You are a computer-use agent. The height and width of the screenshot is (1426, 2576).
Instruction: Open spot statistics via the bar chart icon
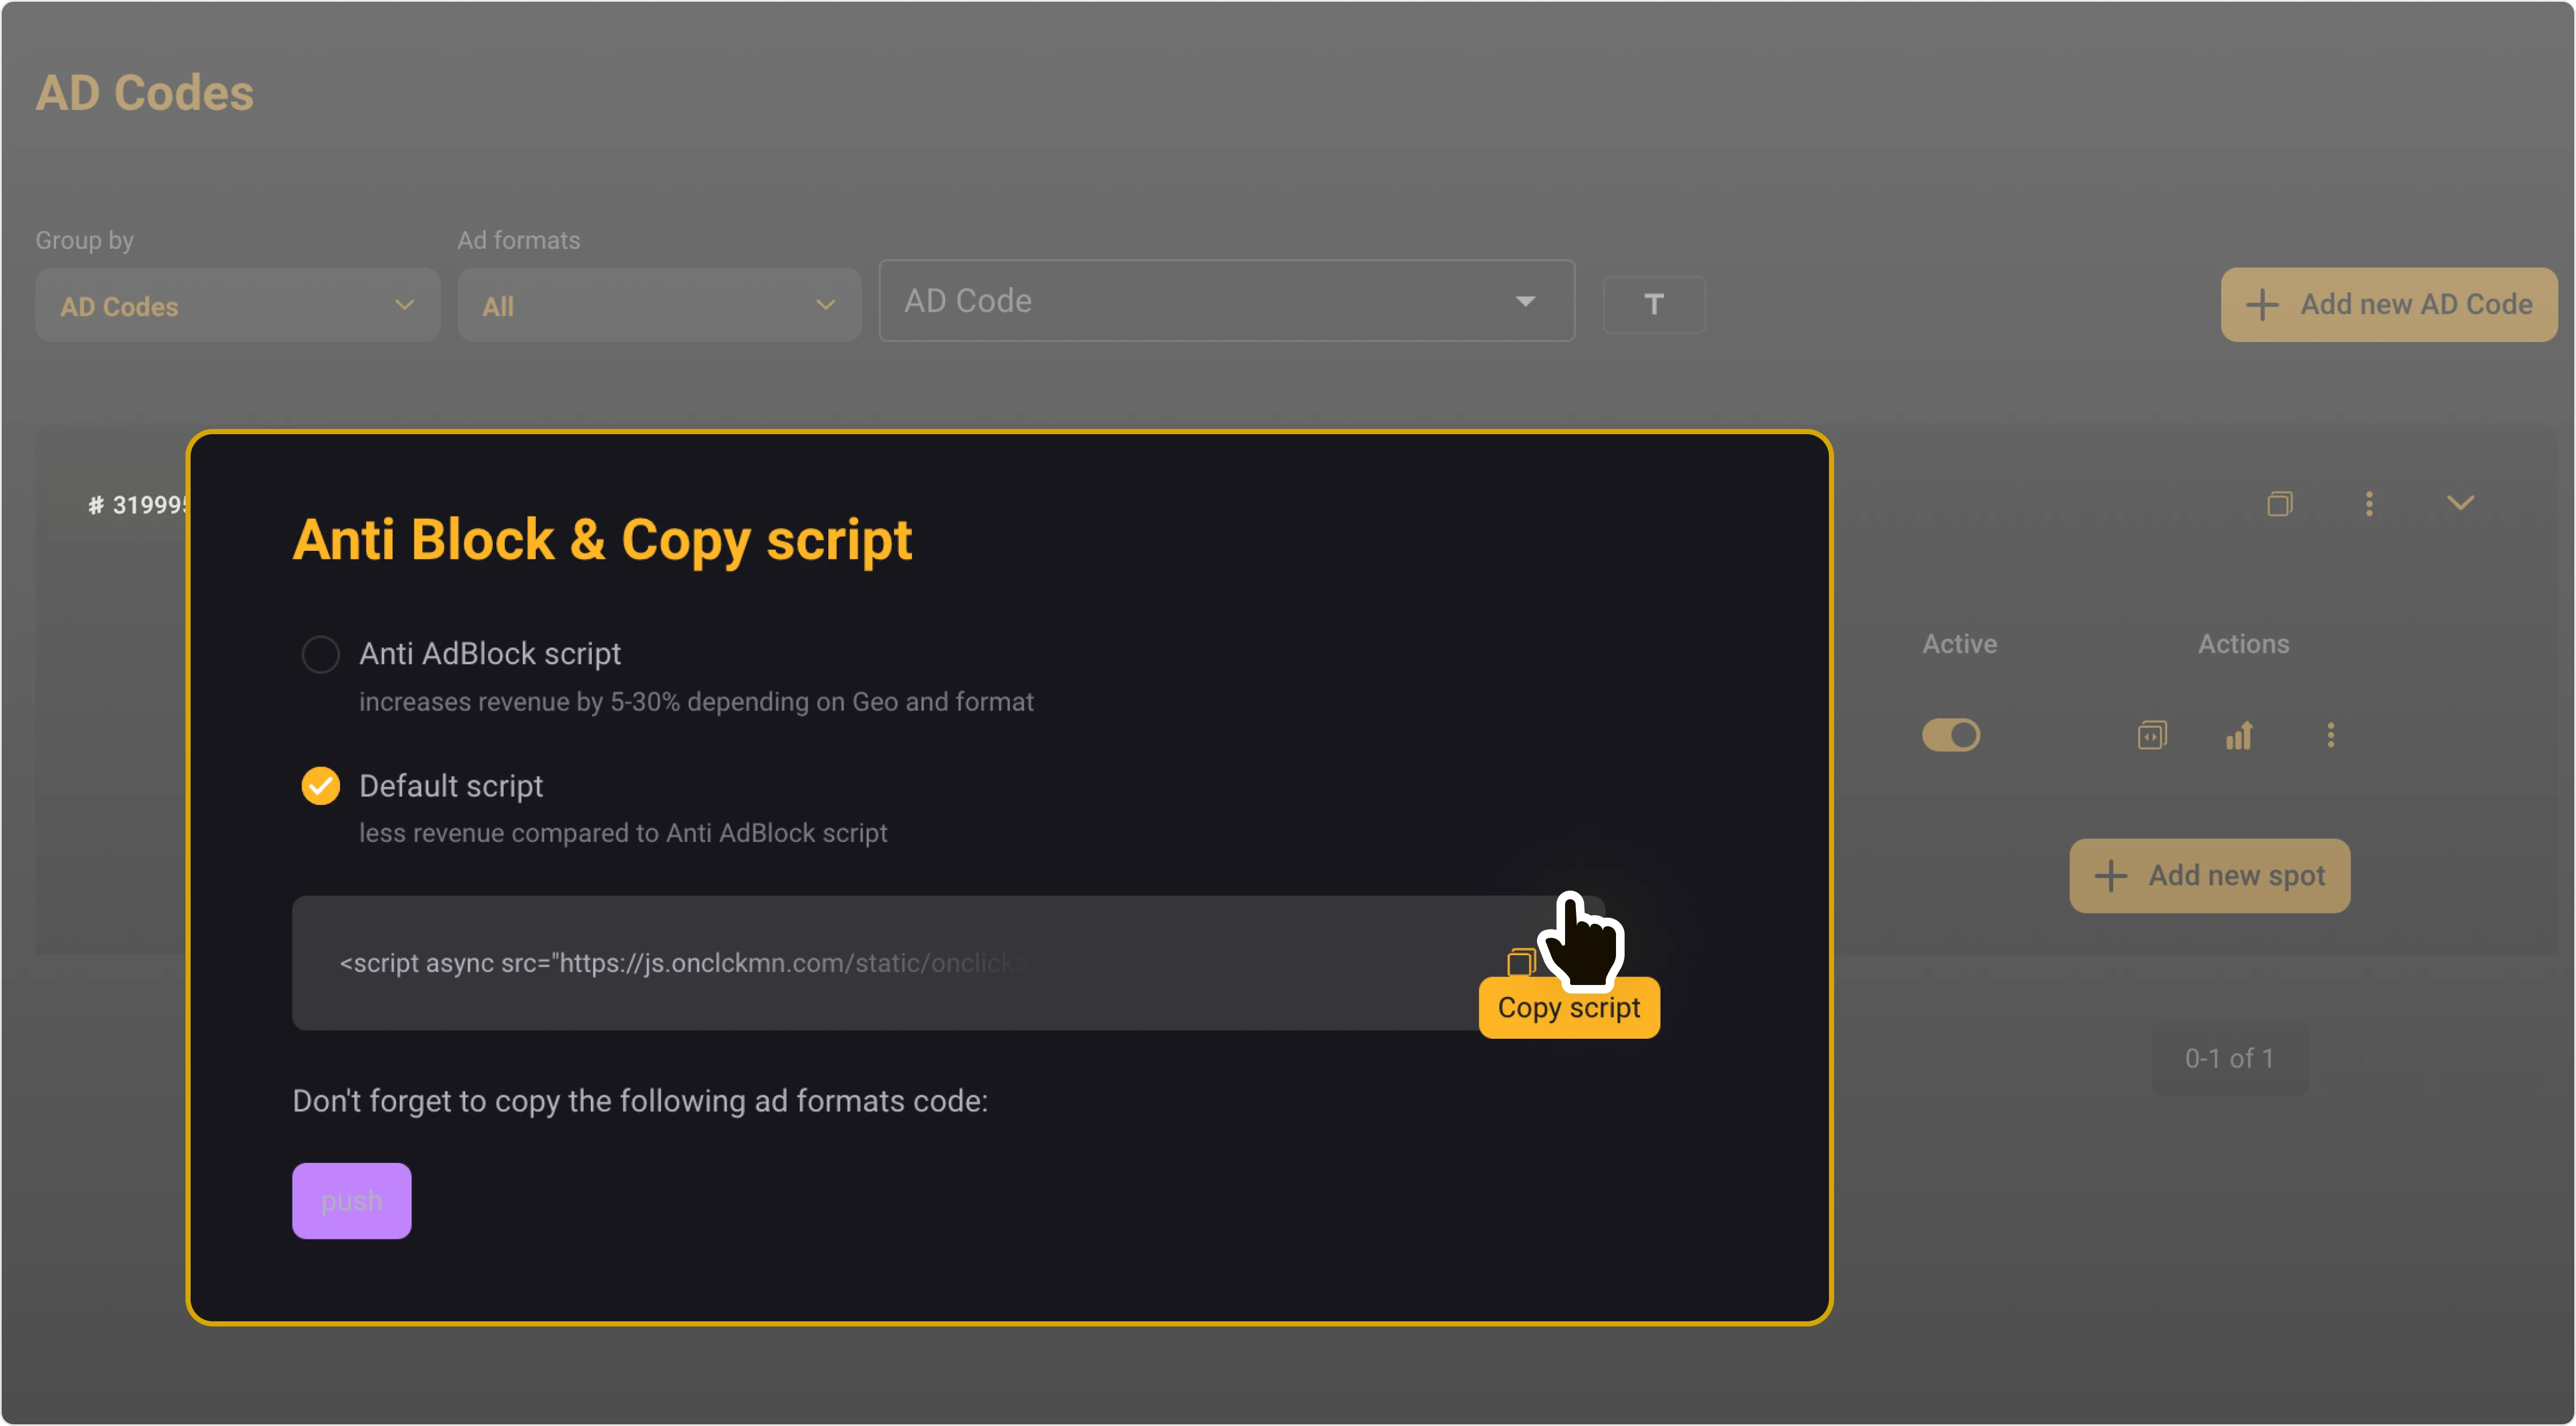tap(2240, 736)
